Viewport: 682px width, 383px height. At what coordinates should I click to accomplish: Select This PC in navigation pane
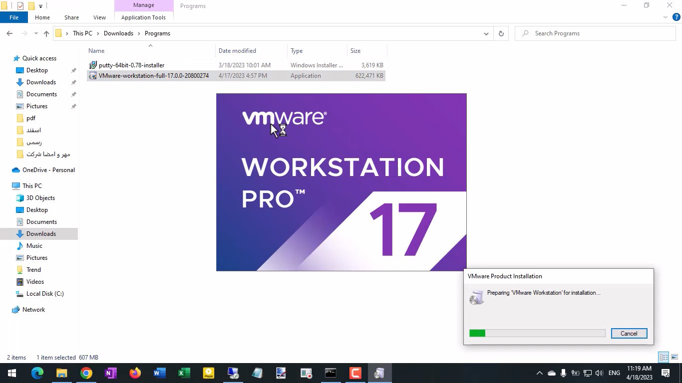32,186
